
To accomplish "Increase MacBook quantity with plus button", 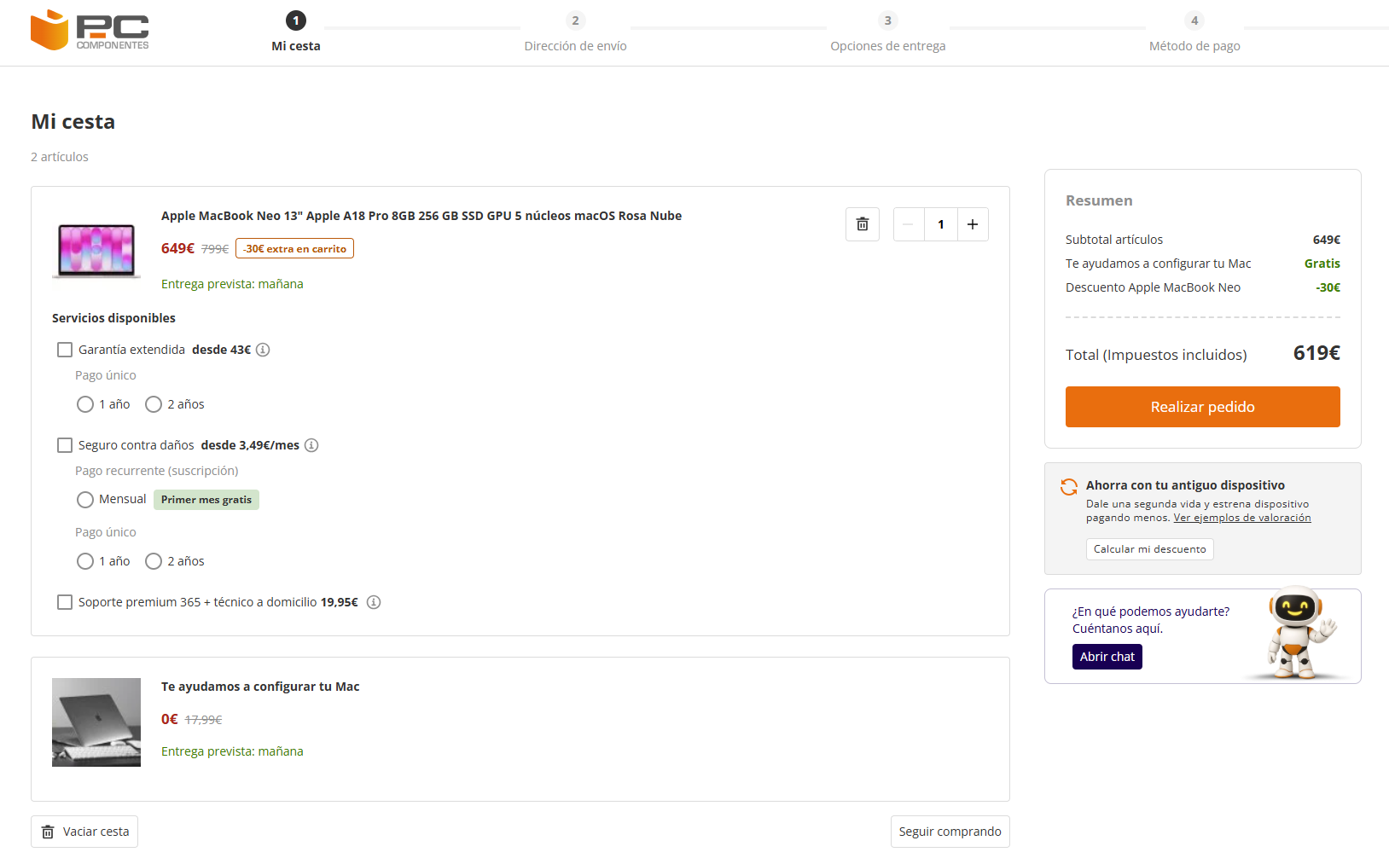I will click(973, 224).
